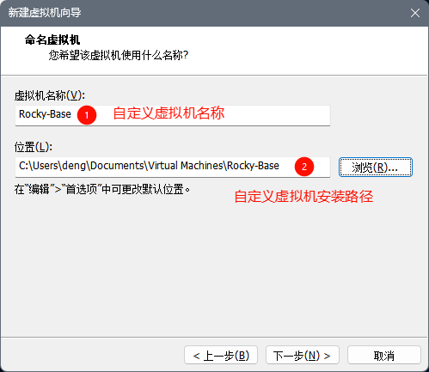
Task: Open the 浏览(R)... browse button
Action: (376, 167)
